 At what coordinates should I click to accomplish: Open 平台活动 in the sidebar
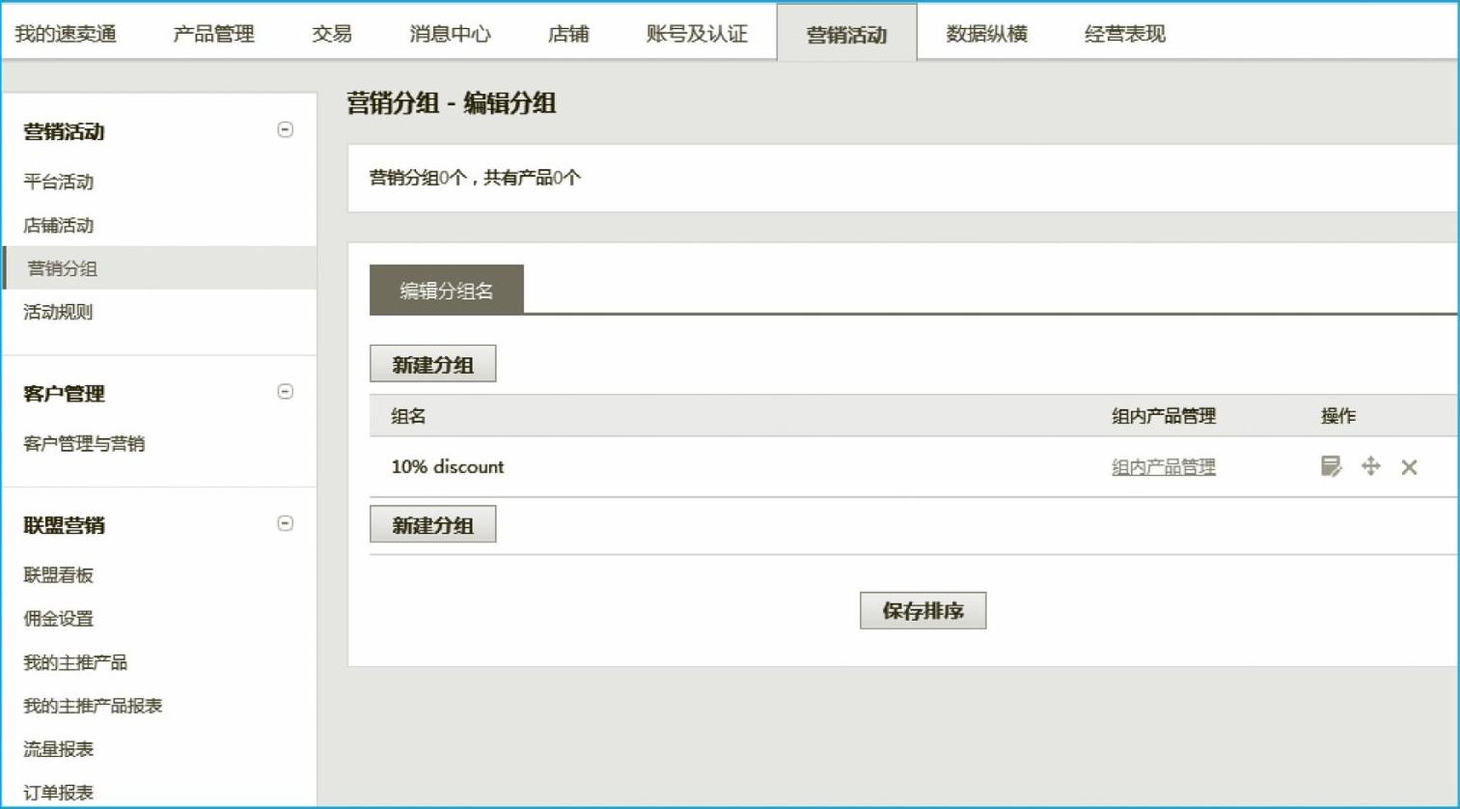59,181
